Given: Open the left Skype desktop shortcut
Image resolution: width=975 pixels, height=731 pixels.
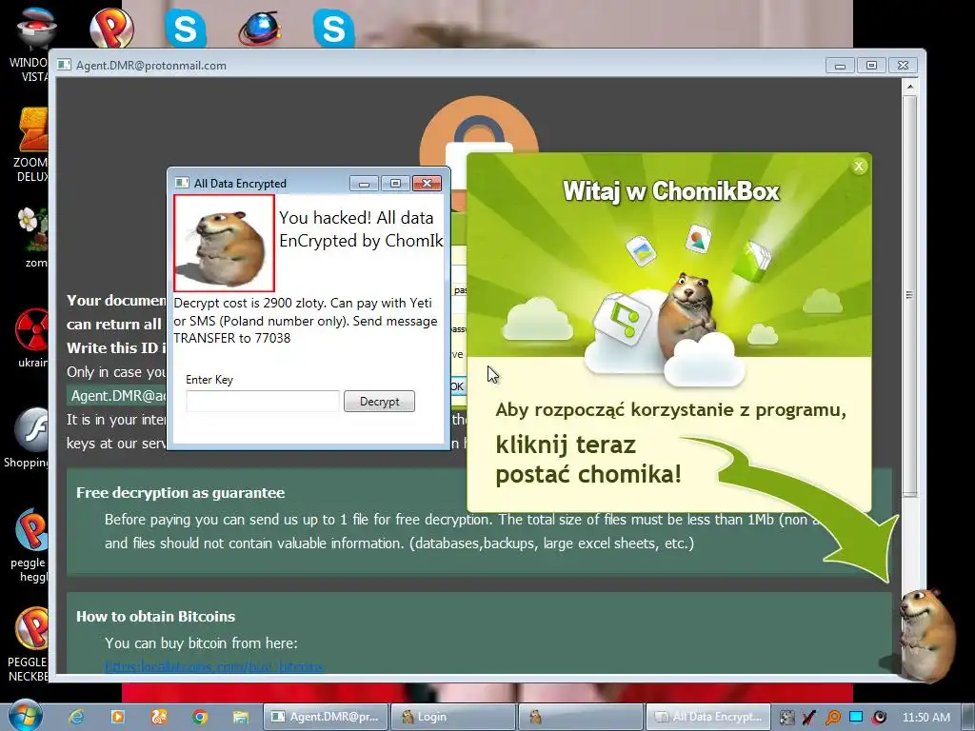Looking at the screenshot, I should [x=186, y=28].
